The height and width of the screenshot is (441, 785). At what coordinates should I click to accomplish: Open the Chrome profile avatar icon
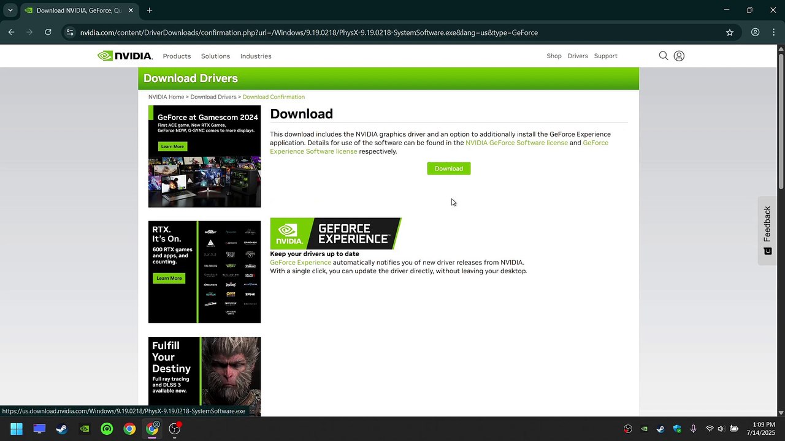pyautogui.click(x=756, y=32)
